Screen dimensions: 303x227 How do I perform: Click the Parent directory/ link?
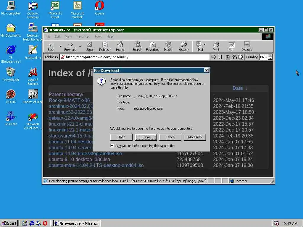pyautogui.click(x=66, y=94)
